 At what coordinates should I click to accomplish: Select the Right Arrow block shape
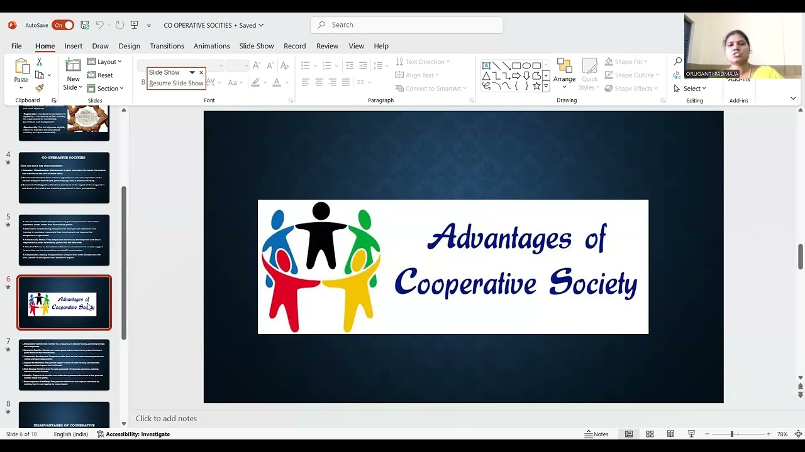(516, 76)
